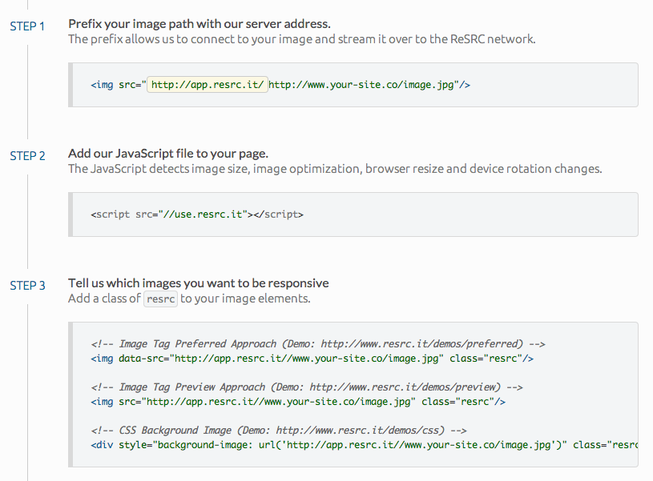Click text 'The JavaScript detects image size'
Image resolution: width=653 pixels, height=481 pixels.
coord(159,169)
